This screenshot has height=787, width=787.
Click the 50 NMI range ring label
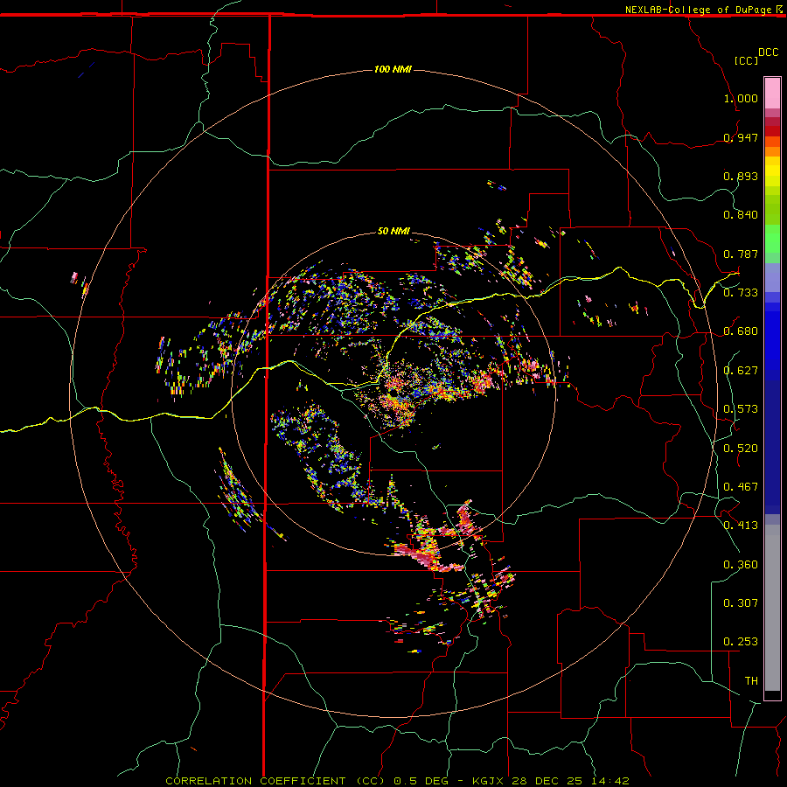pos(393,231)
